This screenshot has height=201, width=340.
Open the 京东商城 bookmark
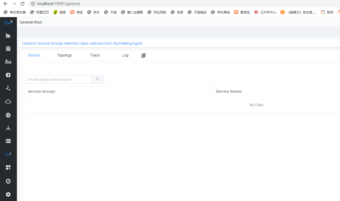click(220, 12)
